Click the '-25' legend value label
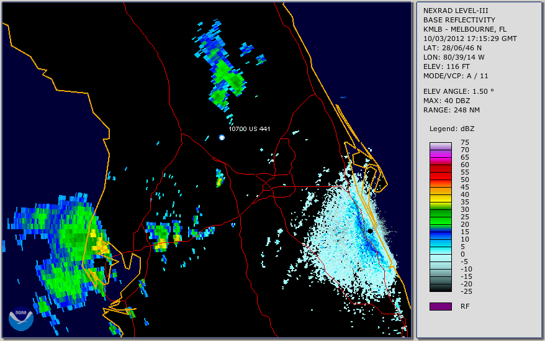Viewport: 545px width, 341px height. [466, 291]
